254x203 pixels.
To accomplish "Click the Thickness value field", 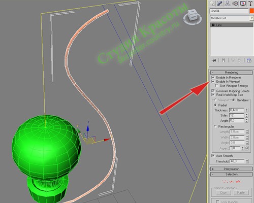I will click(237, 110).
